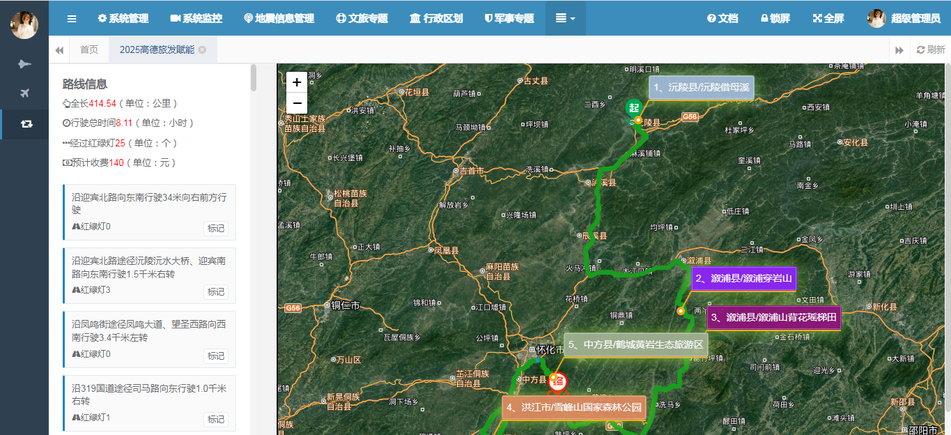Toggle the hamburger sidebar menu icon
This screenshot has height=435, width=951.
tap(72, 19)
